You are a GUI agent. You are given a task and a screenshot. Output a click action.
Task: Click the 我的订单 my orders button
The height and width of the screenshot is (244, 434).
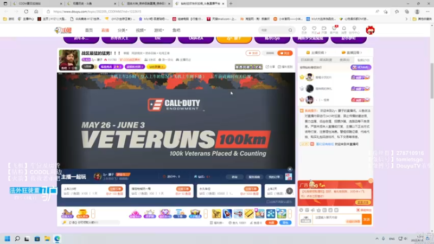point(274,177)
